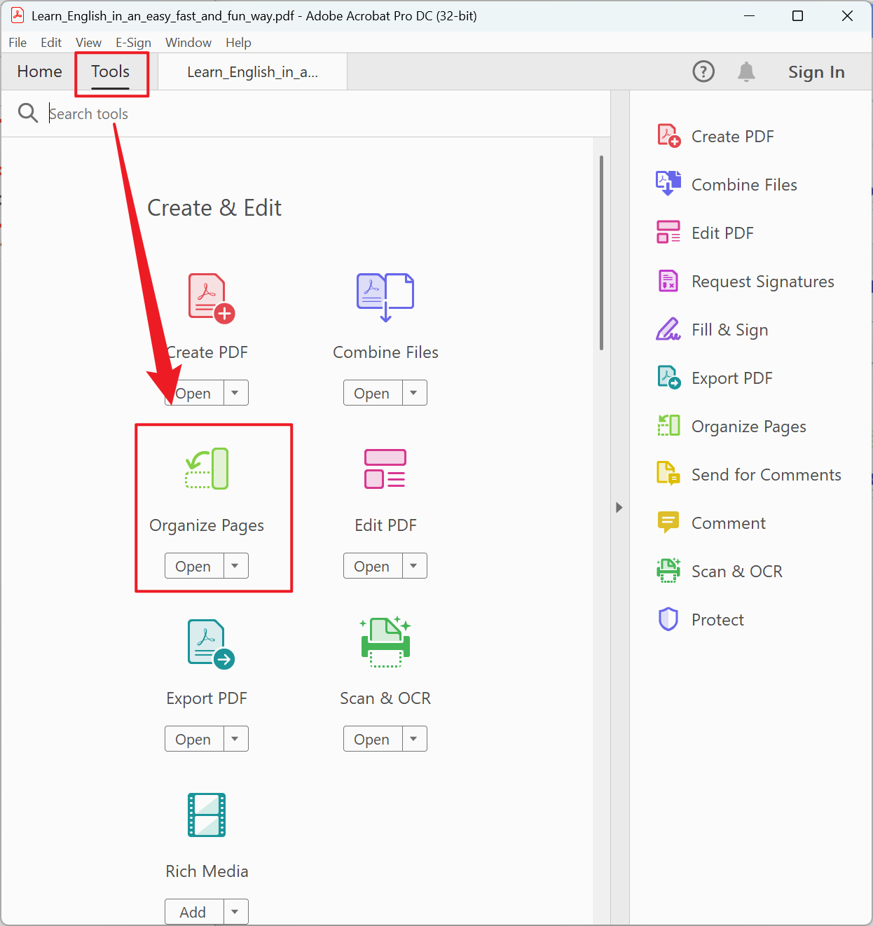Click Open button under Edit PDF

click(x=373, y=566)
